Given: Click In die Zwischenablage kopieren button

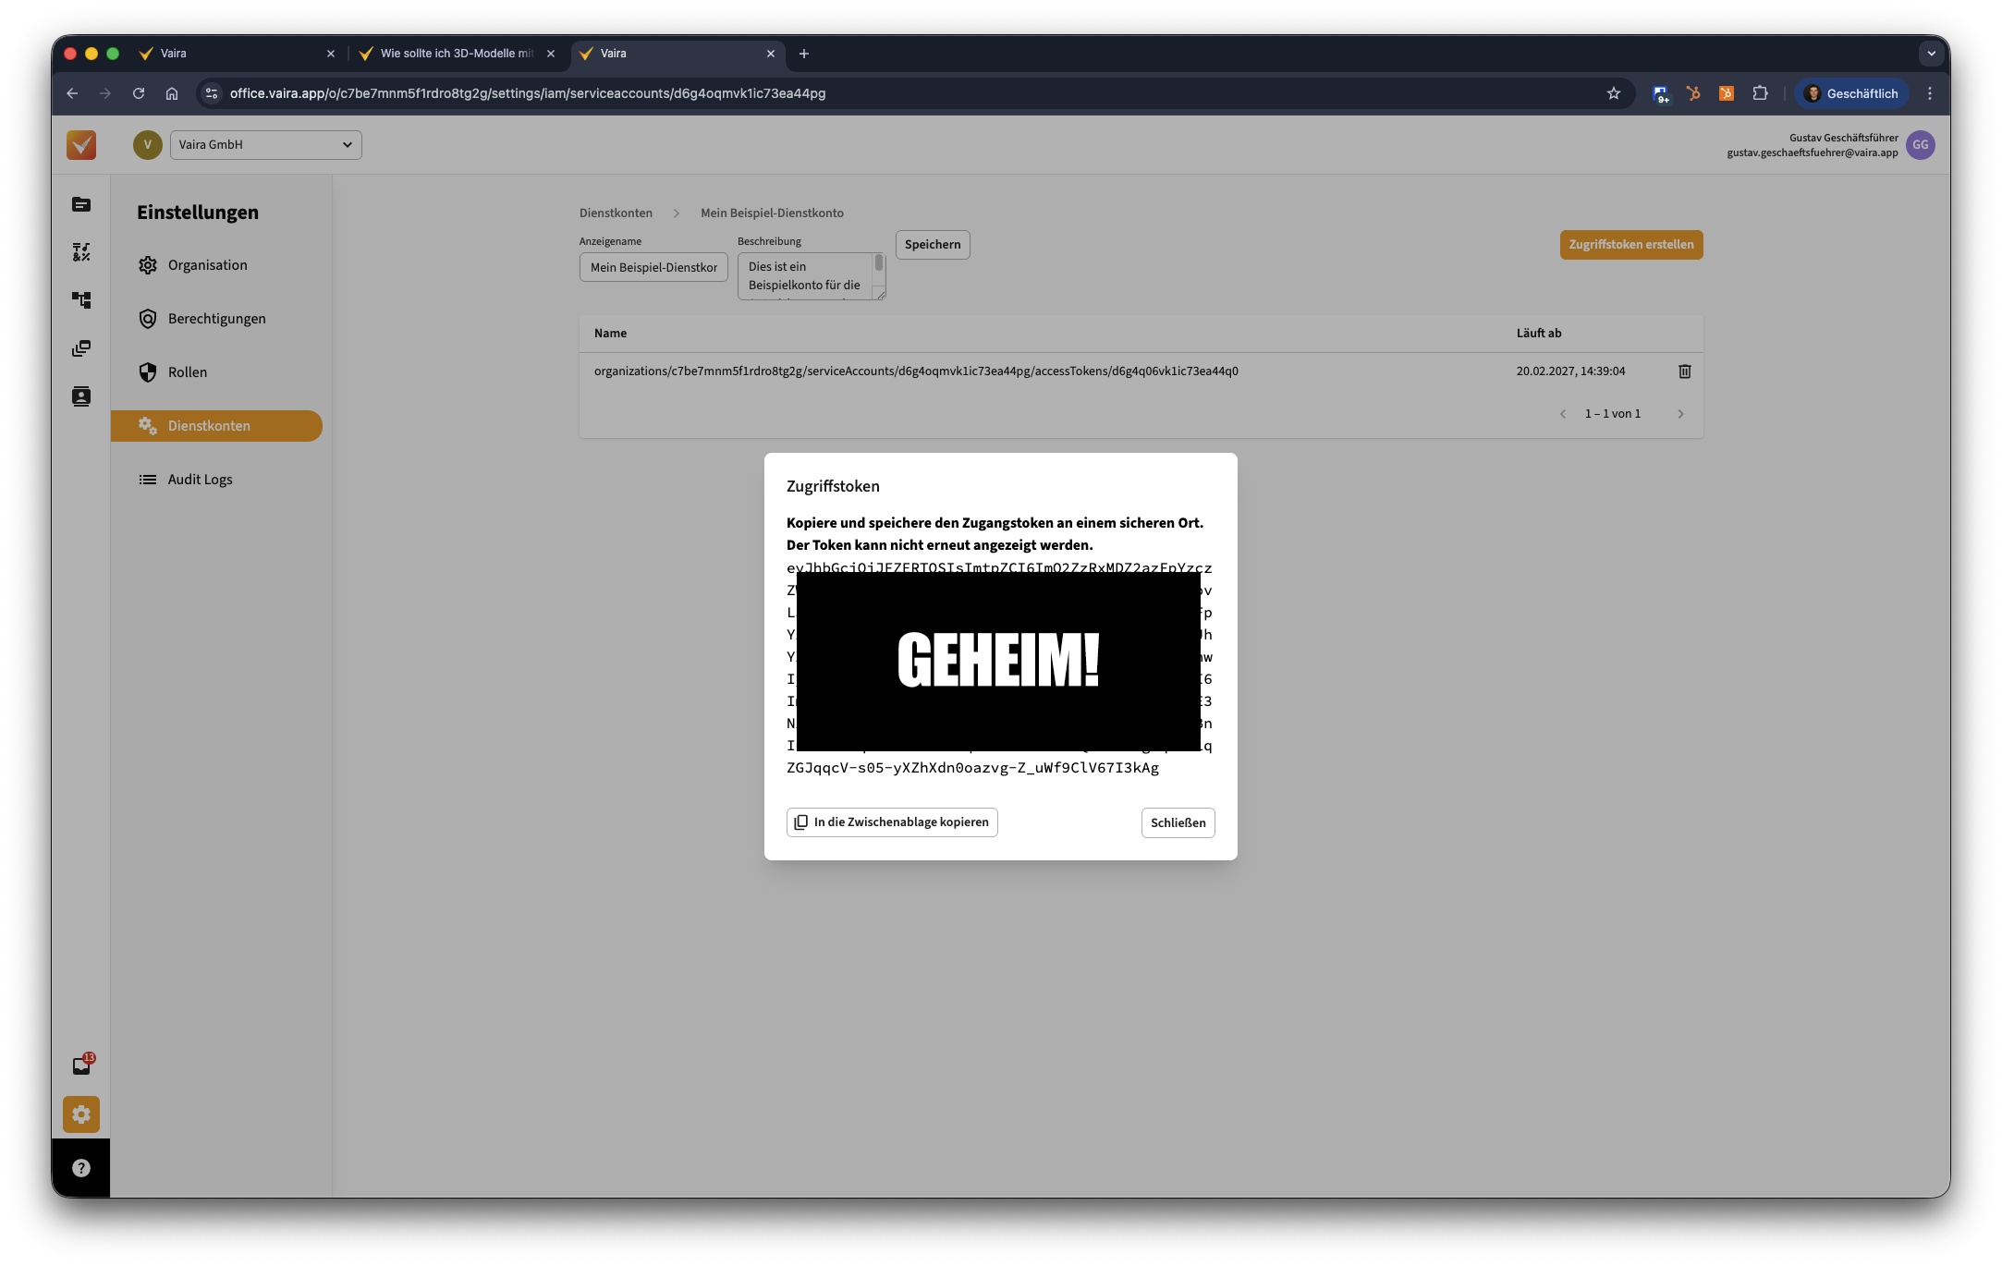Looking at the screenshot, I should [x=892, y=822].
